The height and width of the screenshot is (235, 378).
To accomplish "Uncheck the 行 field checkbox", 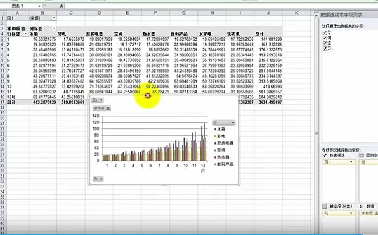I will pyautogui.click(x=325, y=32).
